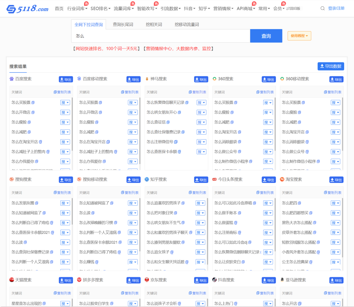Open 营销情报 navigation menu
354x307 pixels.
223,9
